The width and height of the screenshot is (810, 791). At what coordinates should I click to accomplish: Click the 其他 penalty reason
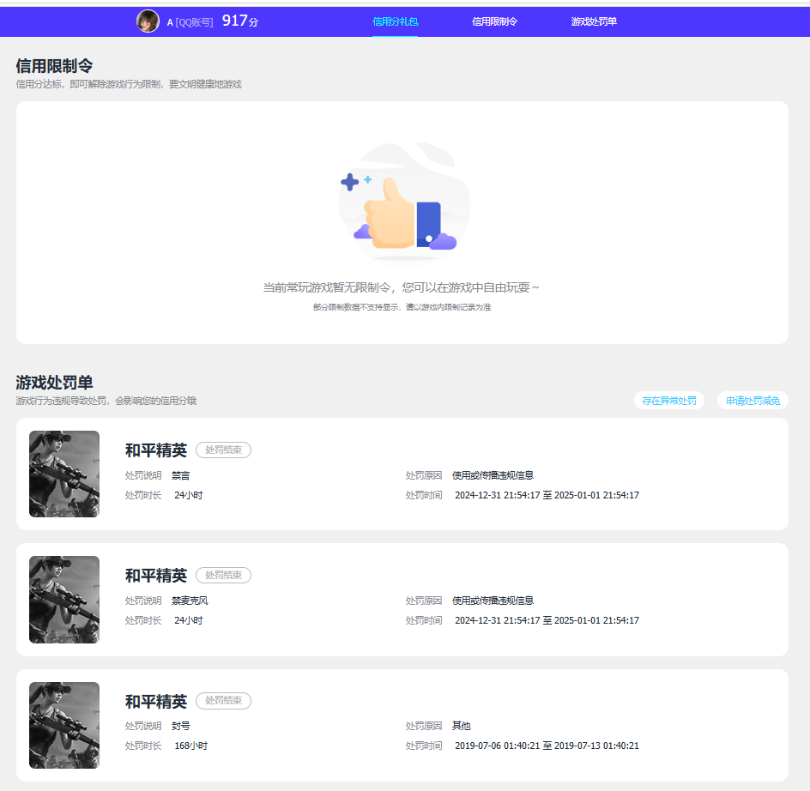coord(462,726)
